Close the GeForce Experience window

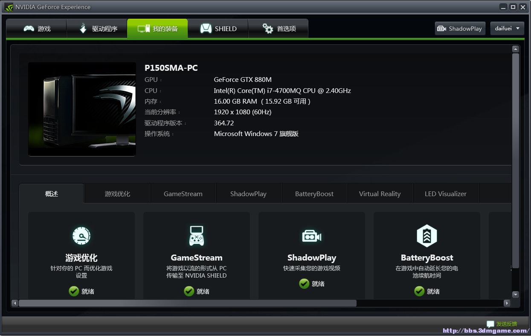[x=522, y=7]
